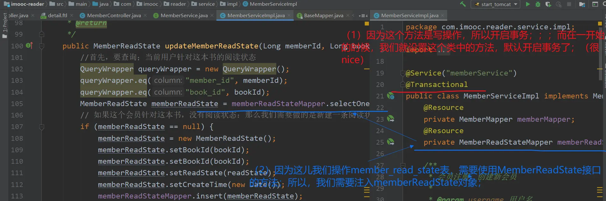
Task: Click the Run Anything window icon
Action: (x=595, y=4)
